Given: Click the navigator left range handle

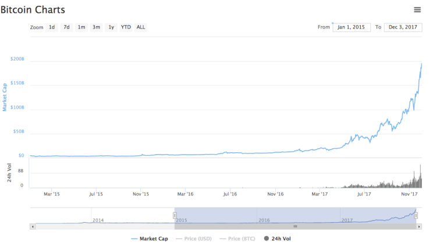Looking at the screenshot, I should (175, 216).
